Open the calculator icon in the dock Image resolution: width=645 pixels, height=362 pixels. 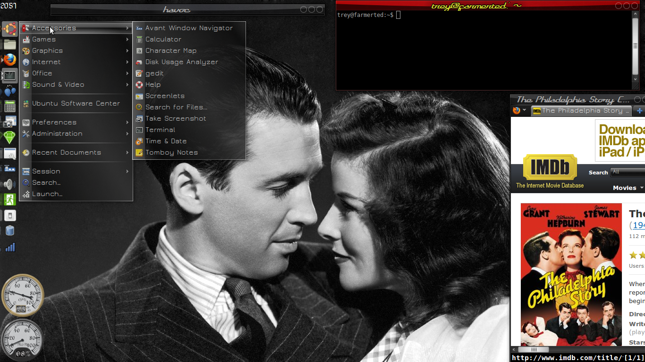[x=9, y=107]
